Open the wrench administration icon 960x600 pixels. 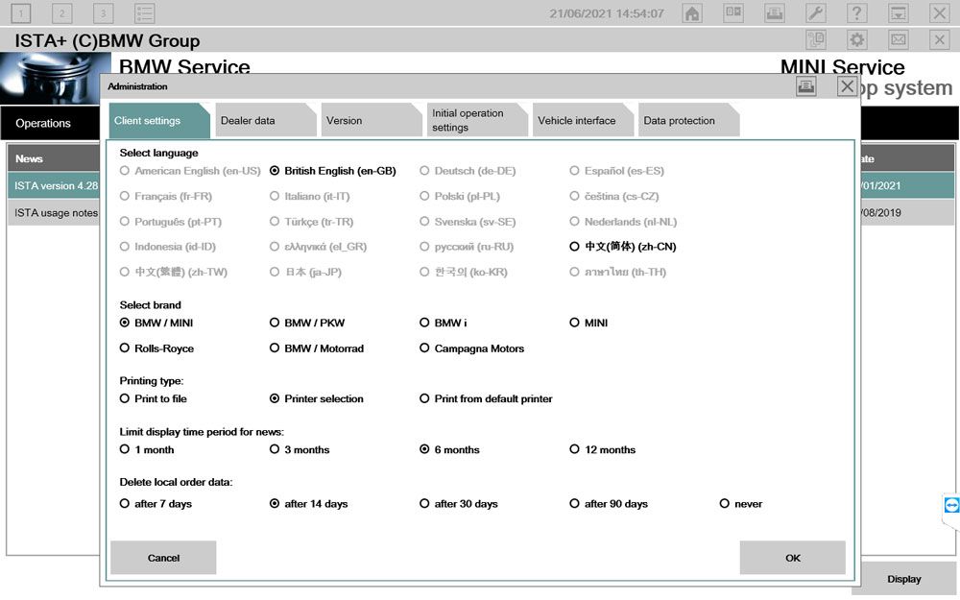815,12
